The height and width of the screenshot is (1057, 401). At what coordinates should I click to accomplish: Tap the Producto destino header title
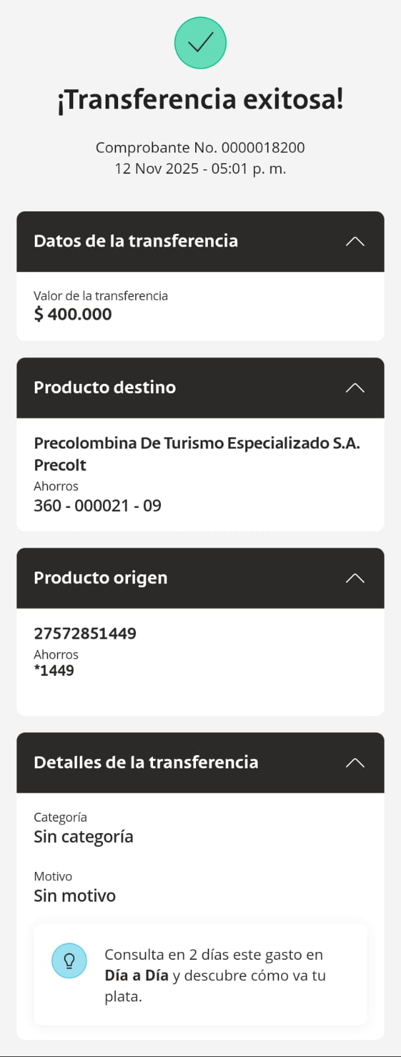pos(105,388)
